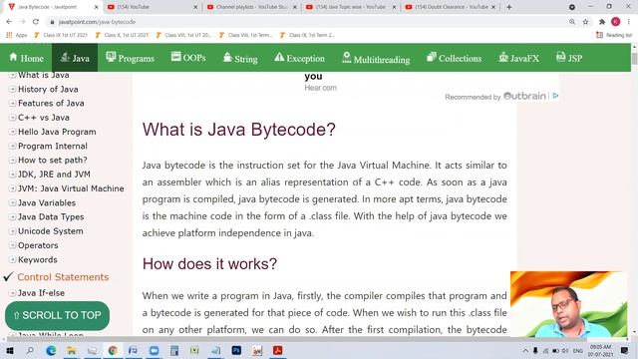Click the Outbrain recommended-by logo
This screenshot has height=359, width=638.
click(524, 96)
